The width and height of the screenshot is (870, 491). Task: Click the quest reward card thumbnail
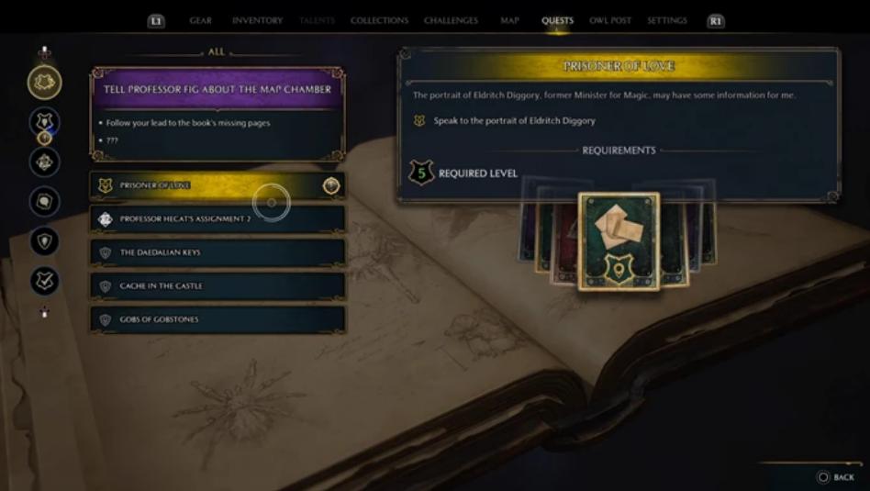click(619, 241)
